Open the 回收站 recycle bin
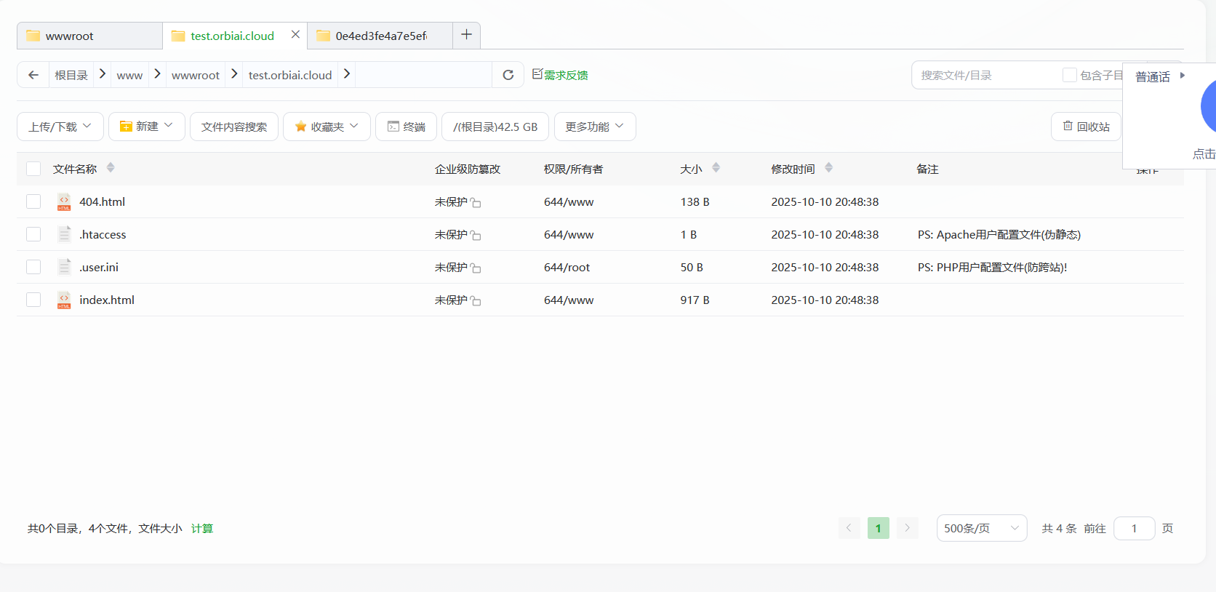 [x=1086, y=127]
